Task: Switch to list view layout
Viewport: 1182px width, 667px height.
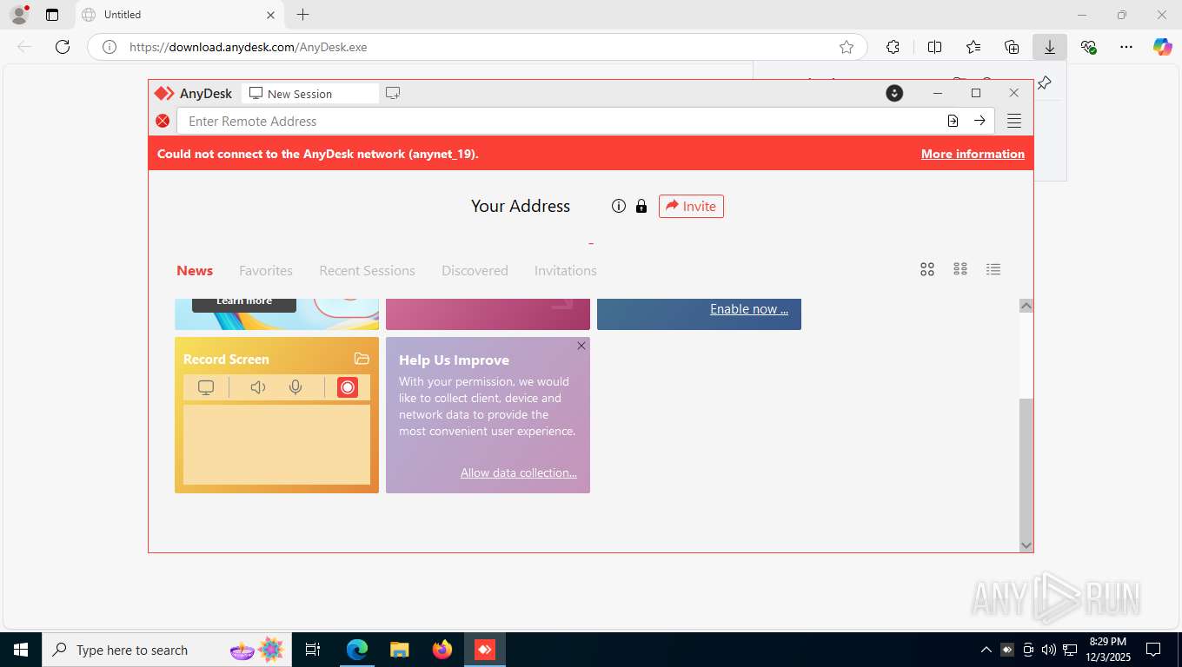Action: [x=993, y=269]
